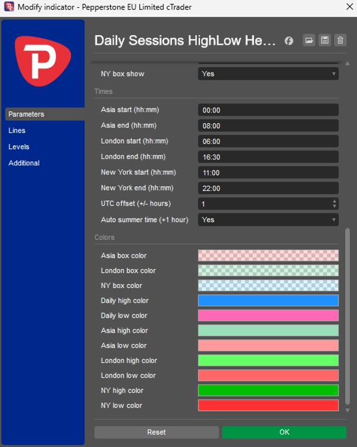Open the NY low color swatch
This screenshot has width=357, height=447.
point(268,405)
